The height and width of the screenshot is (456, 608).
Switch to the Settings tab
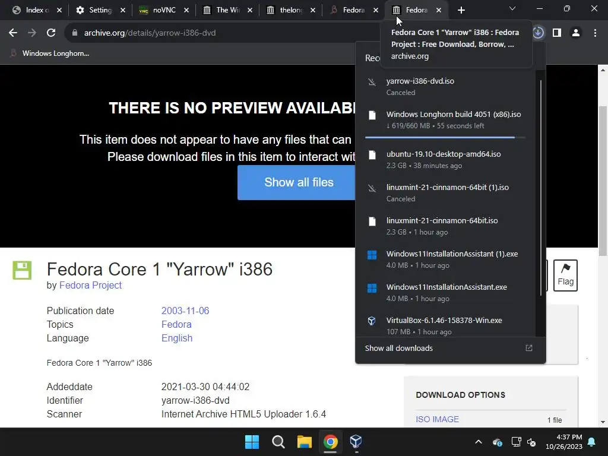click(x=95, y=10)
